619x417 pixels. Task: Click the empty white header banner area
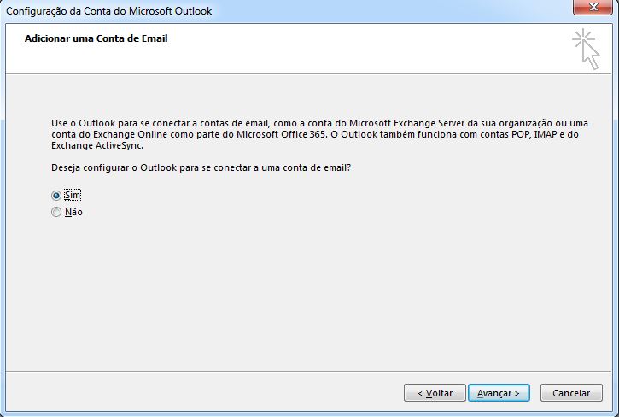[342, 56]
